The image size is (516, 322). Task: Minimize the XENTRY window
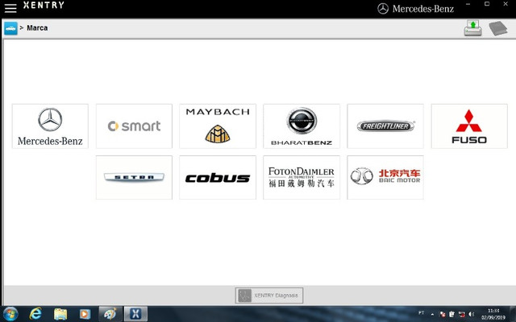[x=468, y=4]
